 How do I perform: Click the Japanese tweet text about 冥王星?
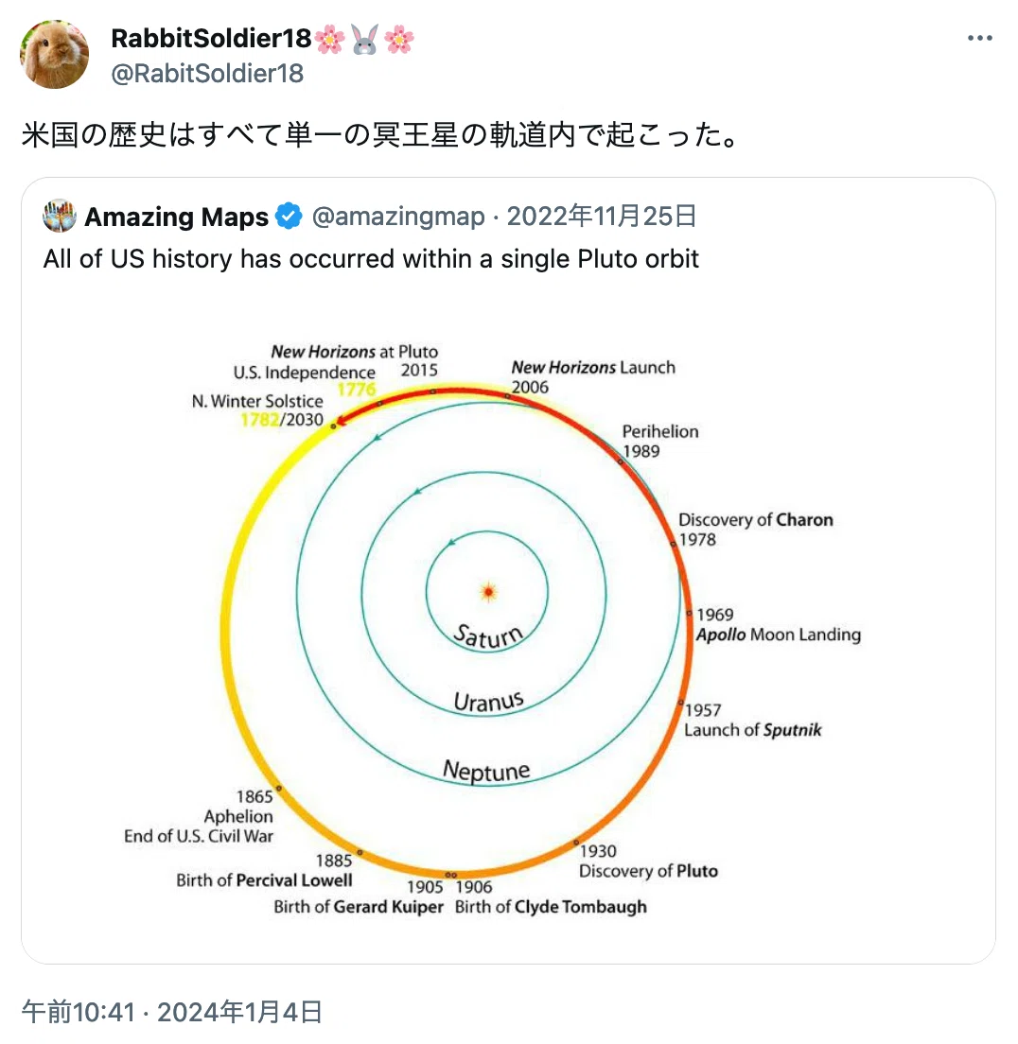click(380, 134)
